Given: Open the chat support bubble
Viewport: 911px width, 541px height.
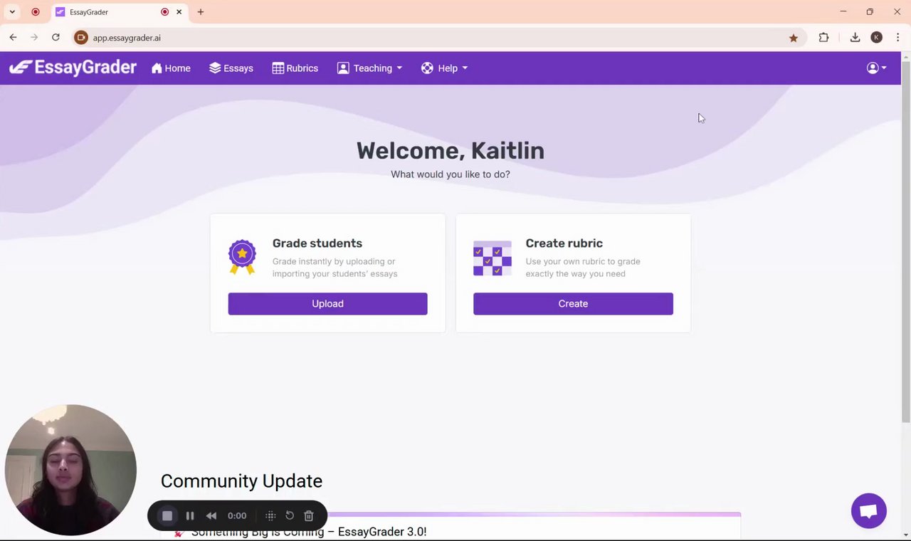Looking at the screenshot, I should pos(869,510).
